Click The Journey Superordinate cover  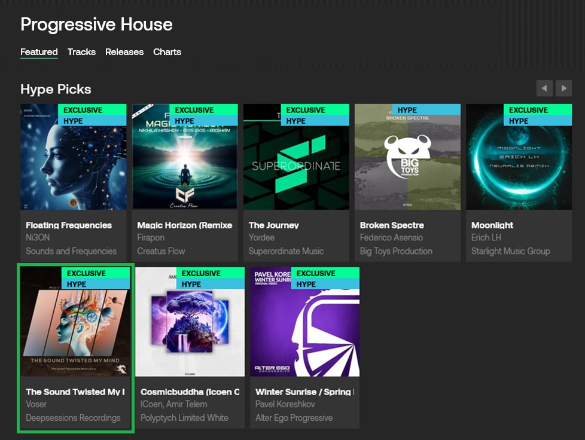pyautogui.click(x=296, y=157)
